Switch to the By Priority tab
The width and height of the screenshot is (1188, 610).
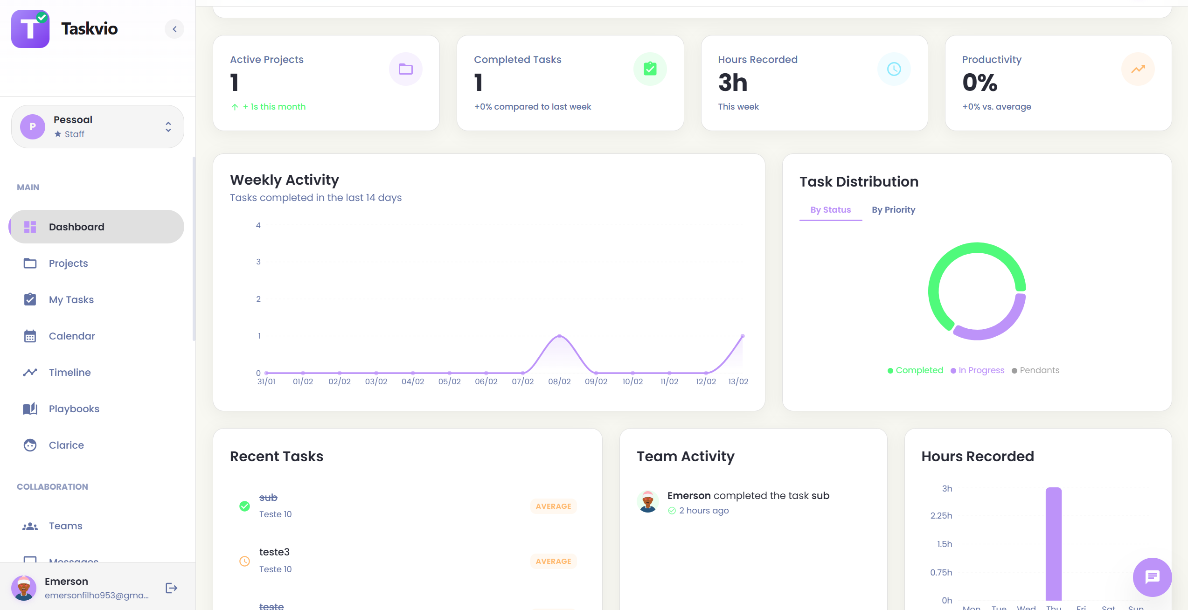coord(893,209)
